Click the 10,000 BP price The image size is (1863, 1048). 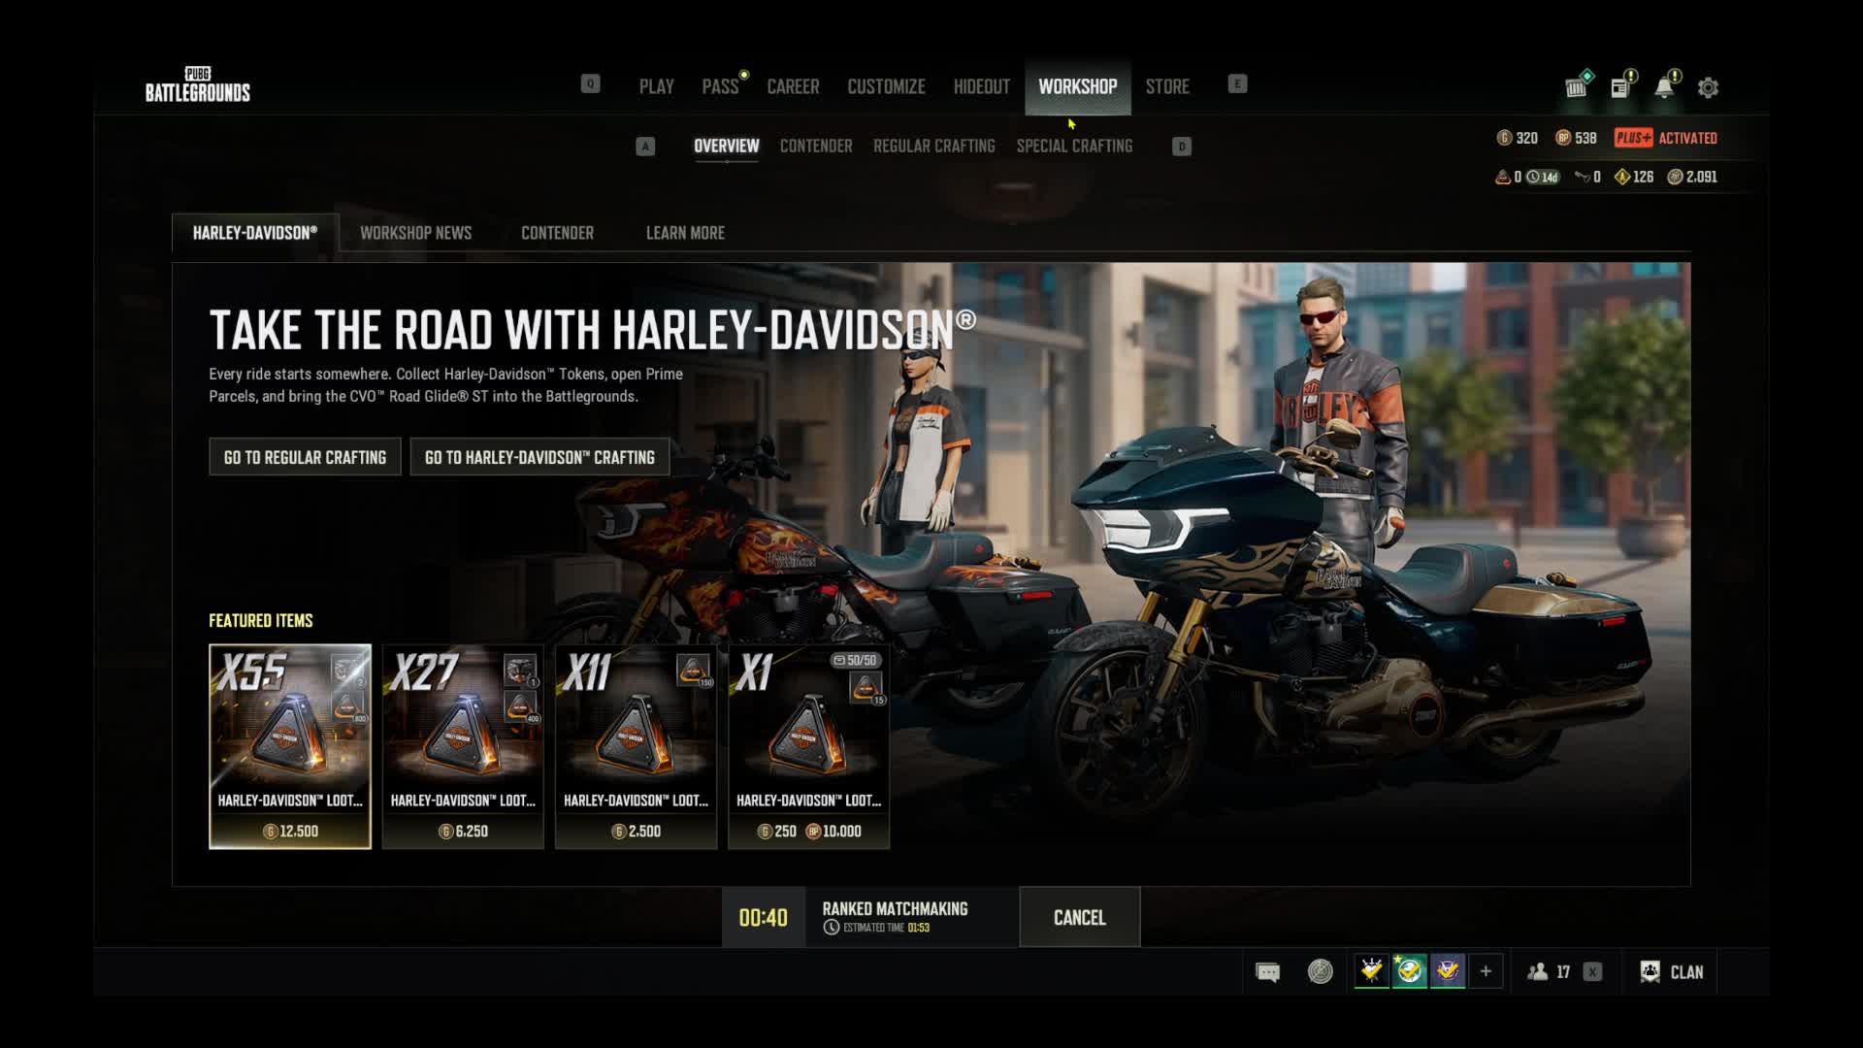[834, 832]
